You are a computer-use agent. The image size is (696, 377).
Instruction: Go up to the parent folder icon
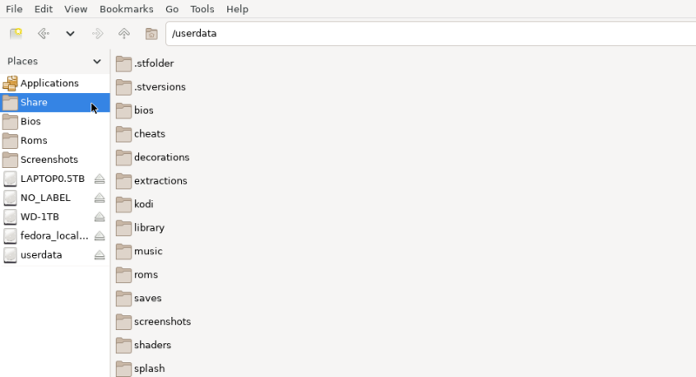click(x=124, y=33)
